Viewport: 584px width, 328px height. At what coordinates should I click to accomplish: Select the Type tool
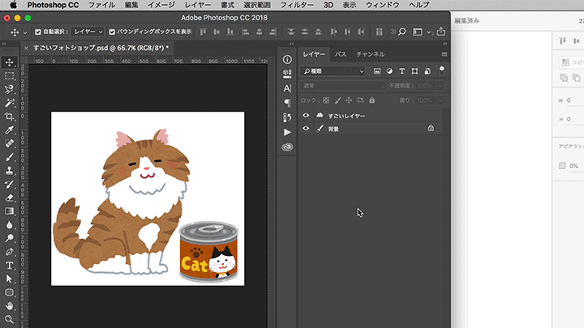click(10, 265)
